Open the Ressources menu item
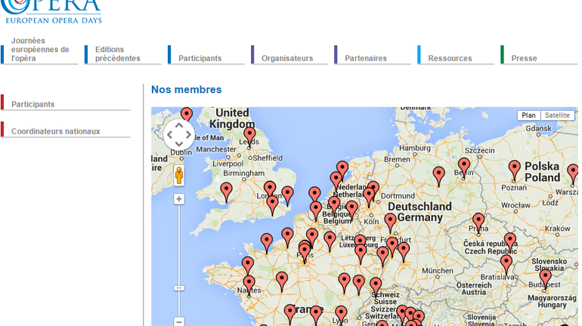582x326 pixels. tap(450, 58)
